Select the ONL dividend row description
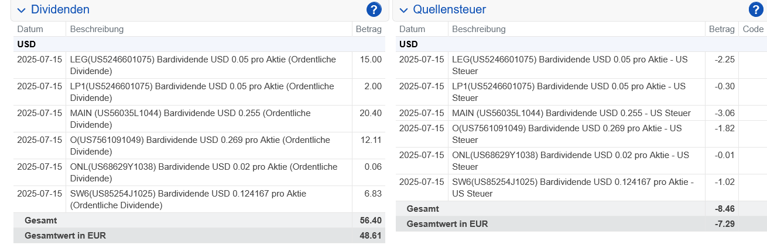 click(x=204, y=172)
